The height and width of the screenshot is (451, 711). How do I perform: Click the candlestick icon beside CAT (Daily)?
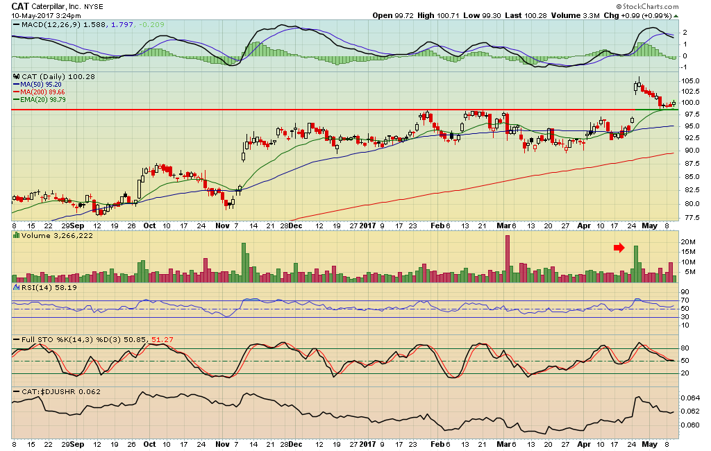pyautogui.click(x=17, y=76)
